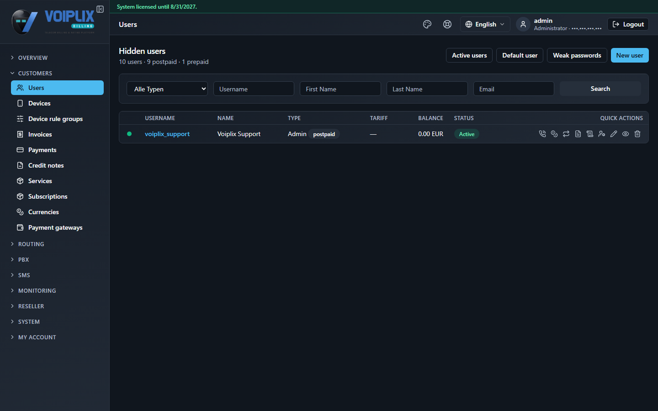
Task: Expand the SYSTEM section
Action: coord(29,321)
